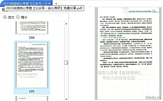Click the zoom out magnifier icon
The width and height of the screenshot is (163, 101).
click(x=18, y=17)
